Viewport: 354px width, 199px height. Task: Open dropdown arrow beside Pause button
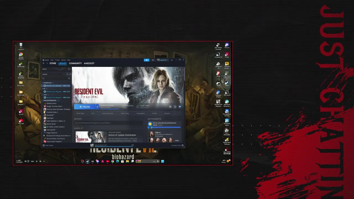97,107
